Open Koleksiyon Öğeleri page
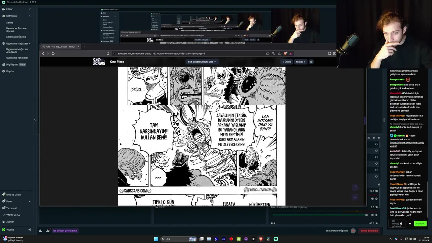 click(x=16, y=37)
